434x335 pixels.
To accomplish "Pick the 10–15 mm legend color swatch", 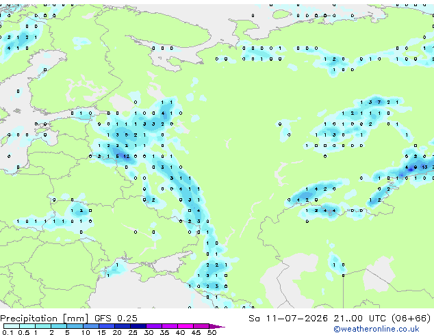I will click(90, 326).
